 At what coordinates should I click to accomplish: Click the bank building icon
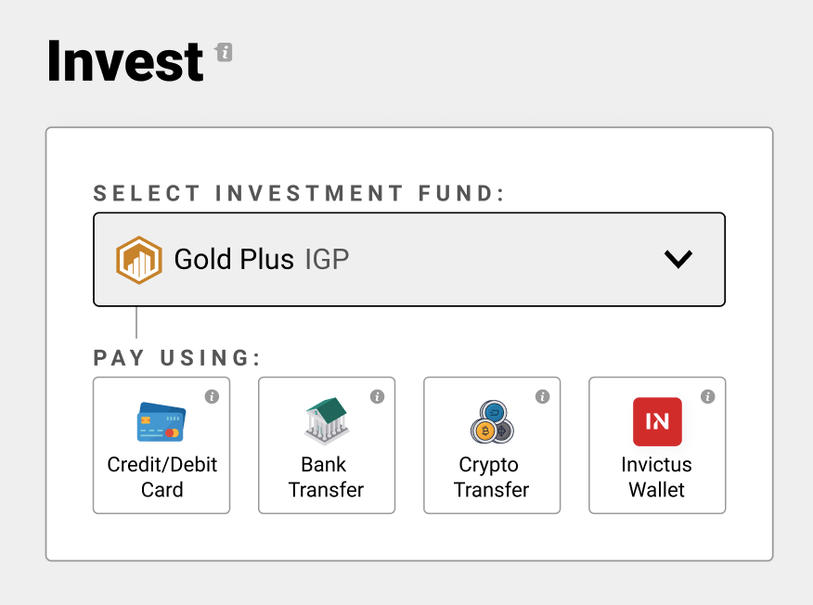[x=326, y=421]
